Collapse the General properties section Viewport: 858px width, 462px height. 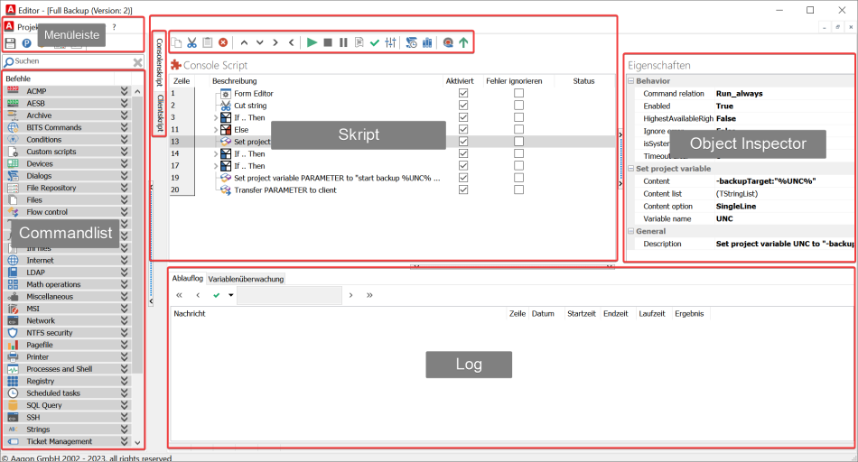(631, 231)
